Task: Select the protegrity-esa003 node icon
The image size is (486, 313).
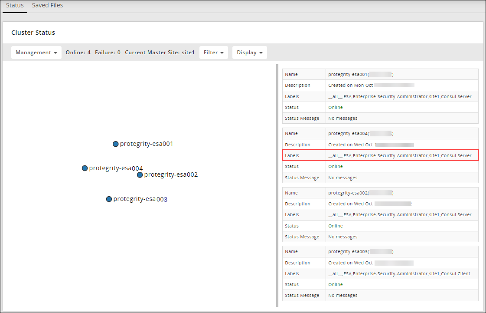Action: [x=109, y=199]
